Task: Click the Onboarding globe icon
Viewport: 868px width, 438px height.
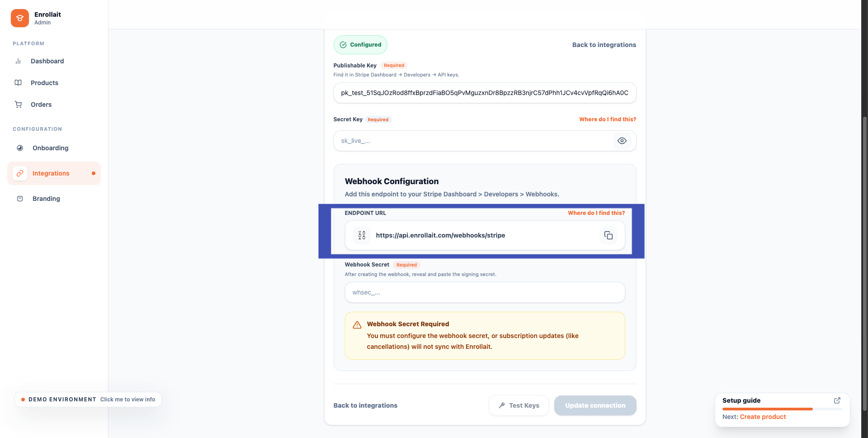Action: (x=19, y=148)
